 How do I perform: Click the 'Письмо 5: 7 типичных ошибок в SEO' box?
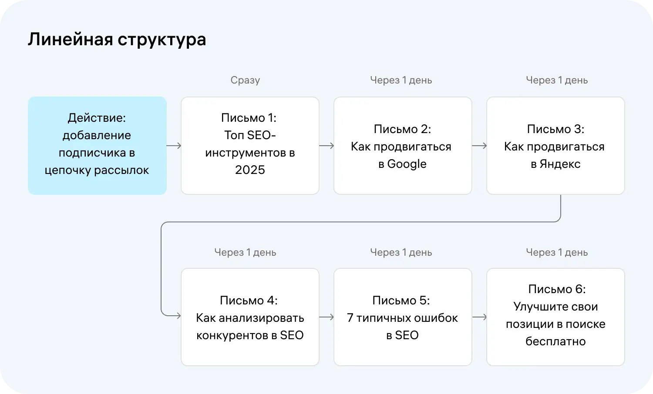point(402,317)
